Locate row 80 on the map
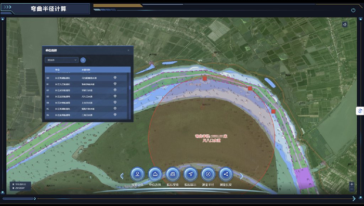 click(x=115, y=78)
